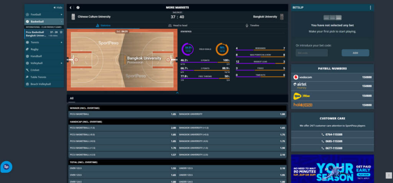Click the cricket bat icon

(27, 70)
